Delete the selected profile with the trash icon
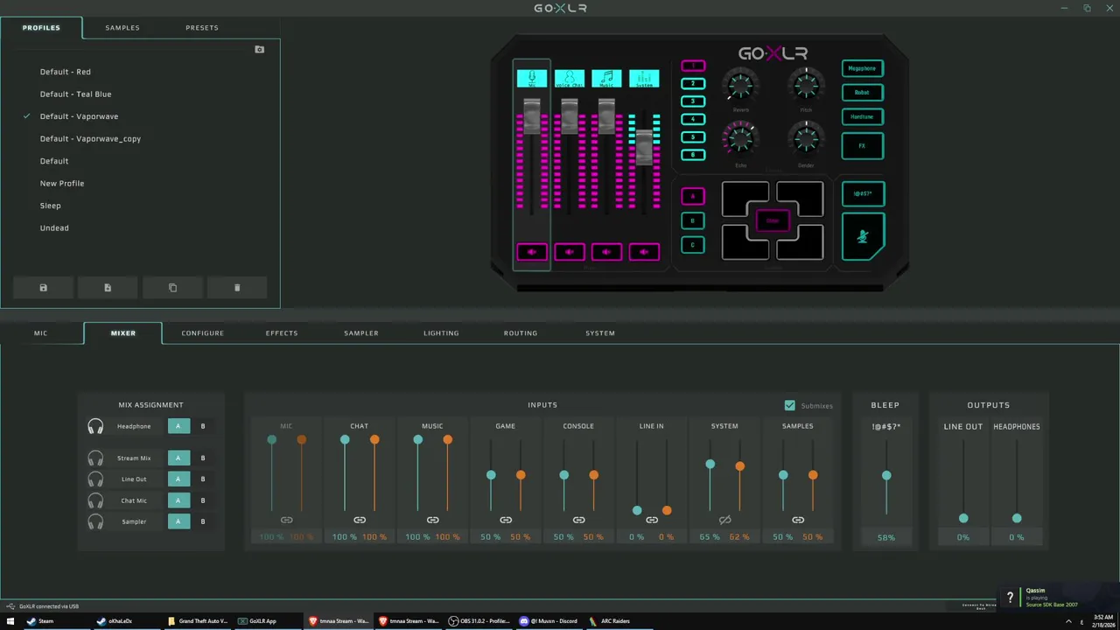Screen dimensions: 1120x630 [237, 288]
